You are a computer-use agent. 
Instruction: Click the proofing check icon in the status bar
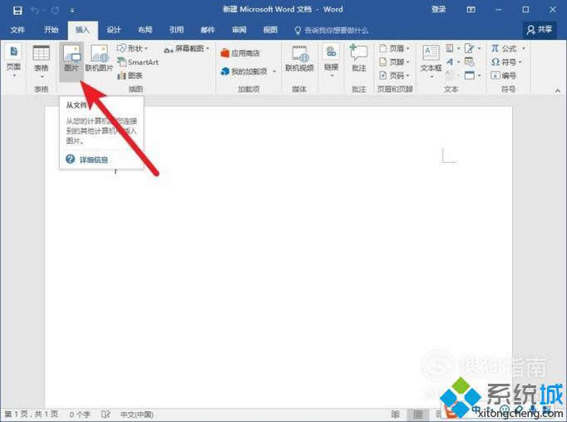click(x=106, y=415)
